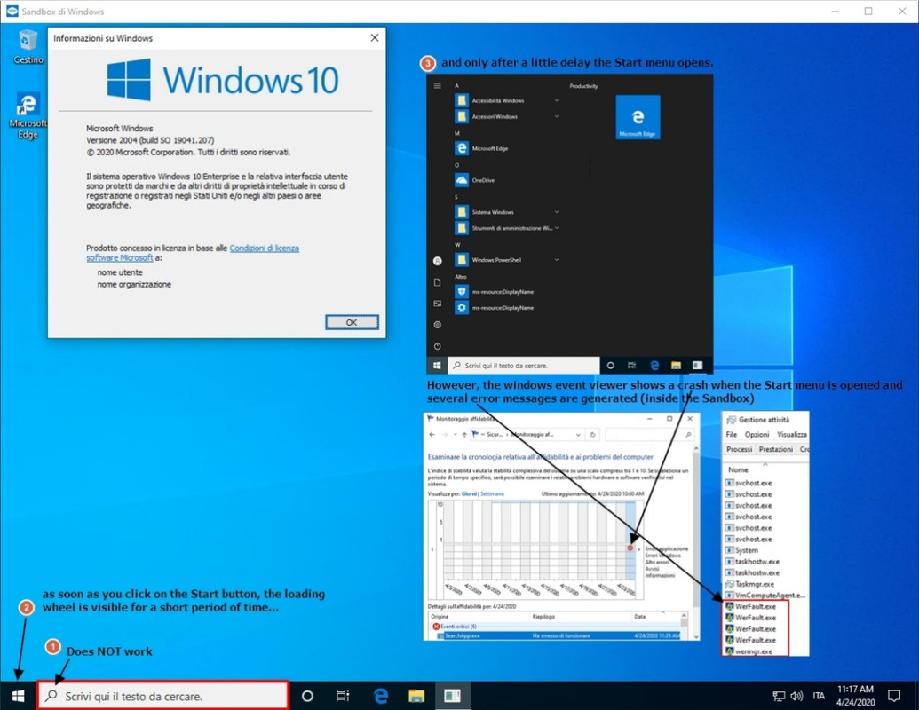
Task: Click the Windows Start button on taskbar
Action: coord(18,695)
